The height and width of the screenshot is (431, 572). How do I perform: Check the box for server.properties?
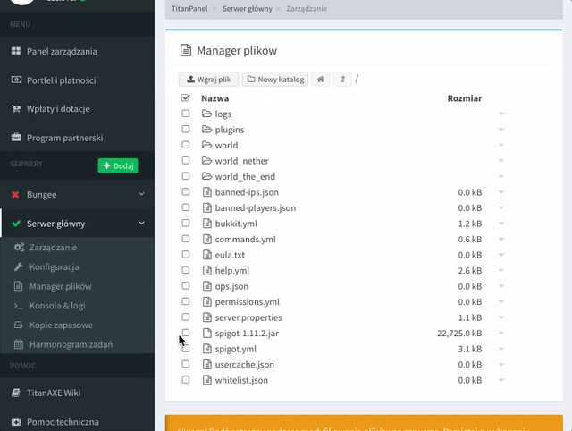click(x=186, y=317)
